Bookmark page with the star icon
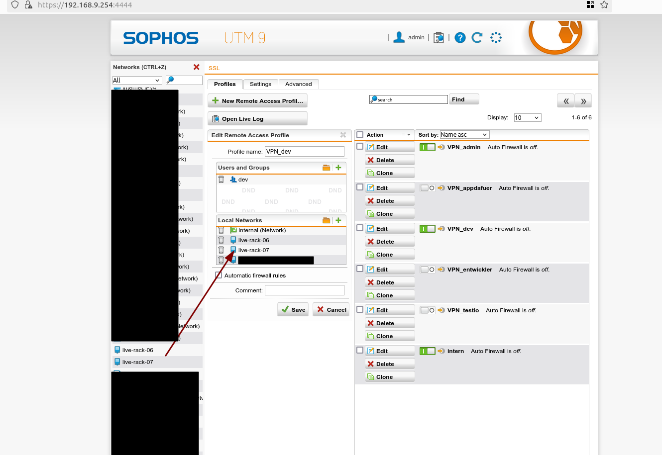 click(604, 5)
